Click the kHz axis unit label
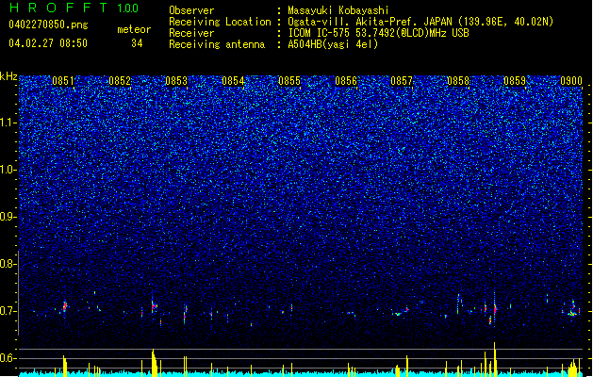 pos(8,76)
